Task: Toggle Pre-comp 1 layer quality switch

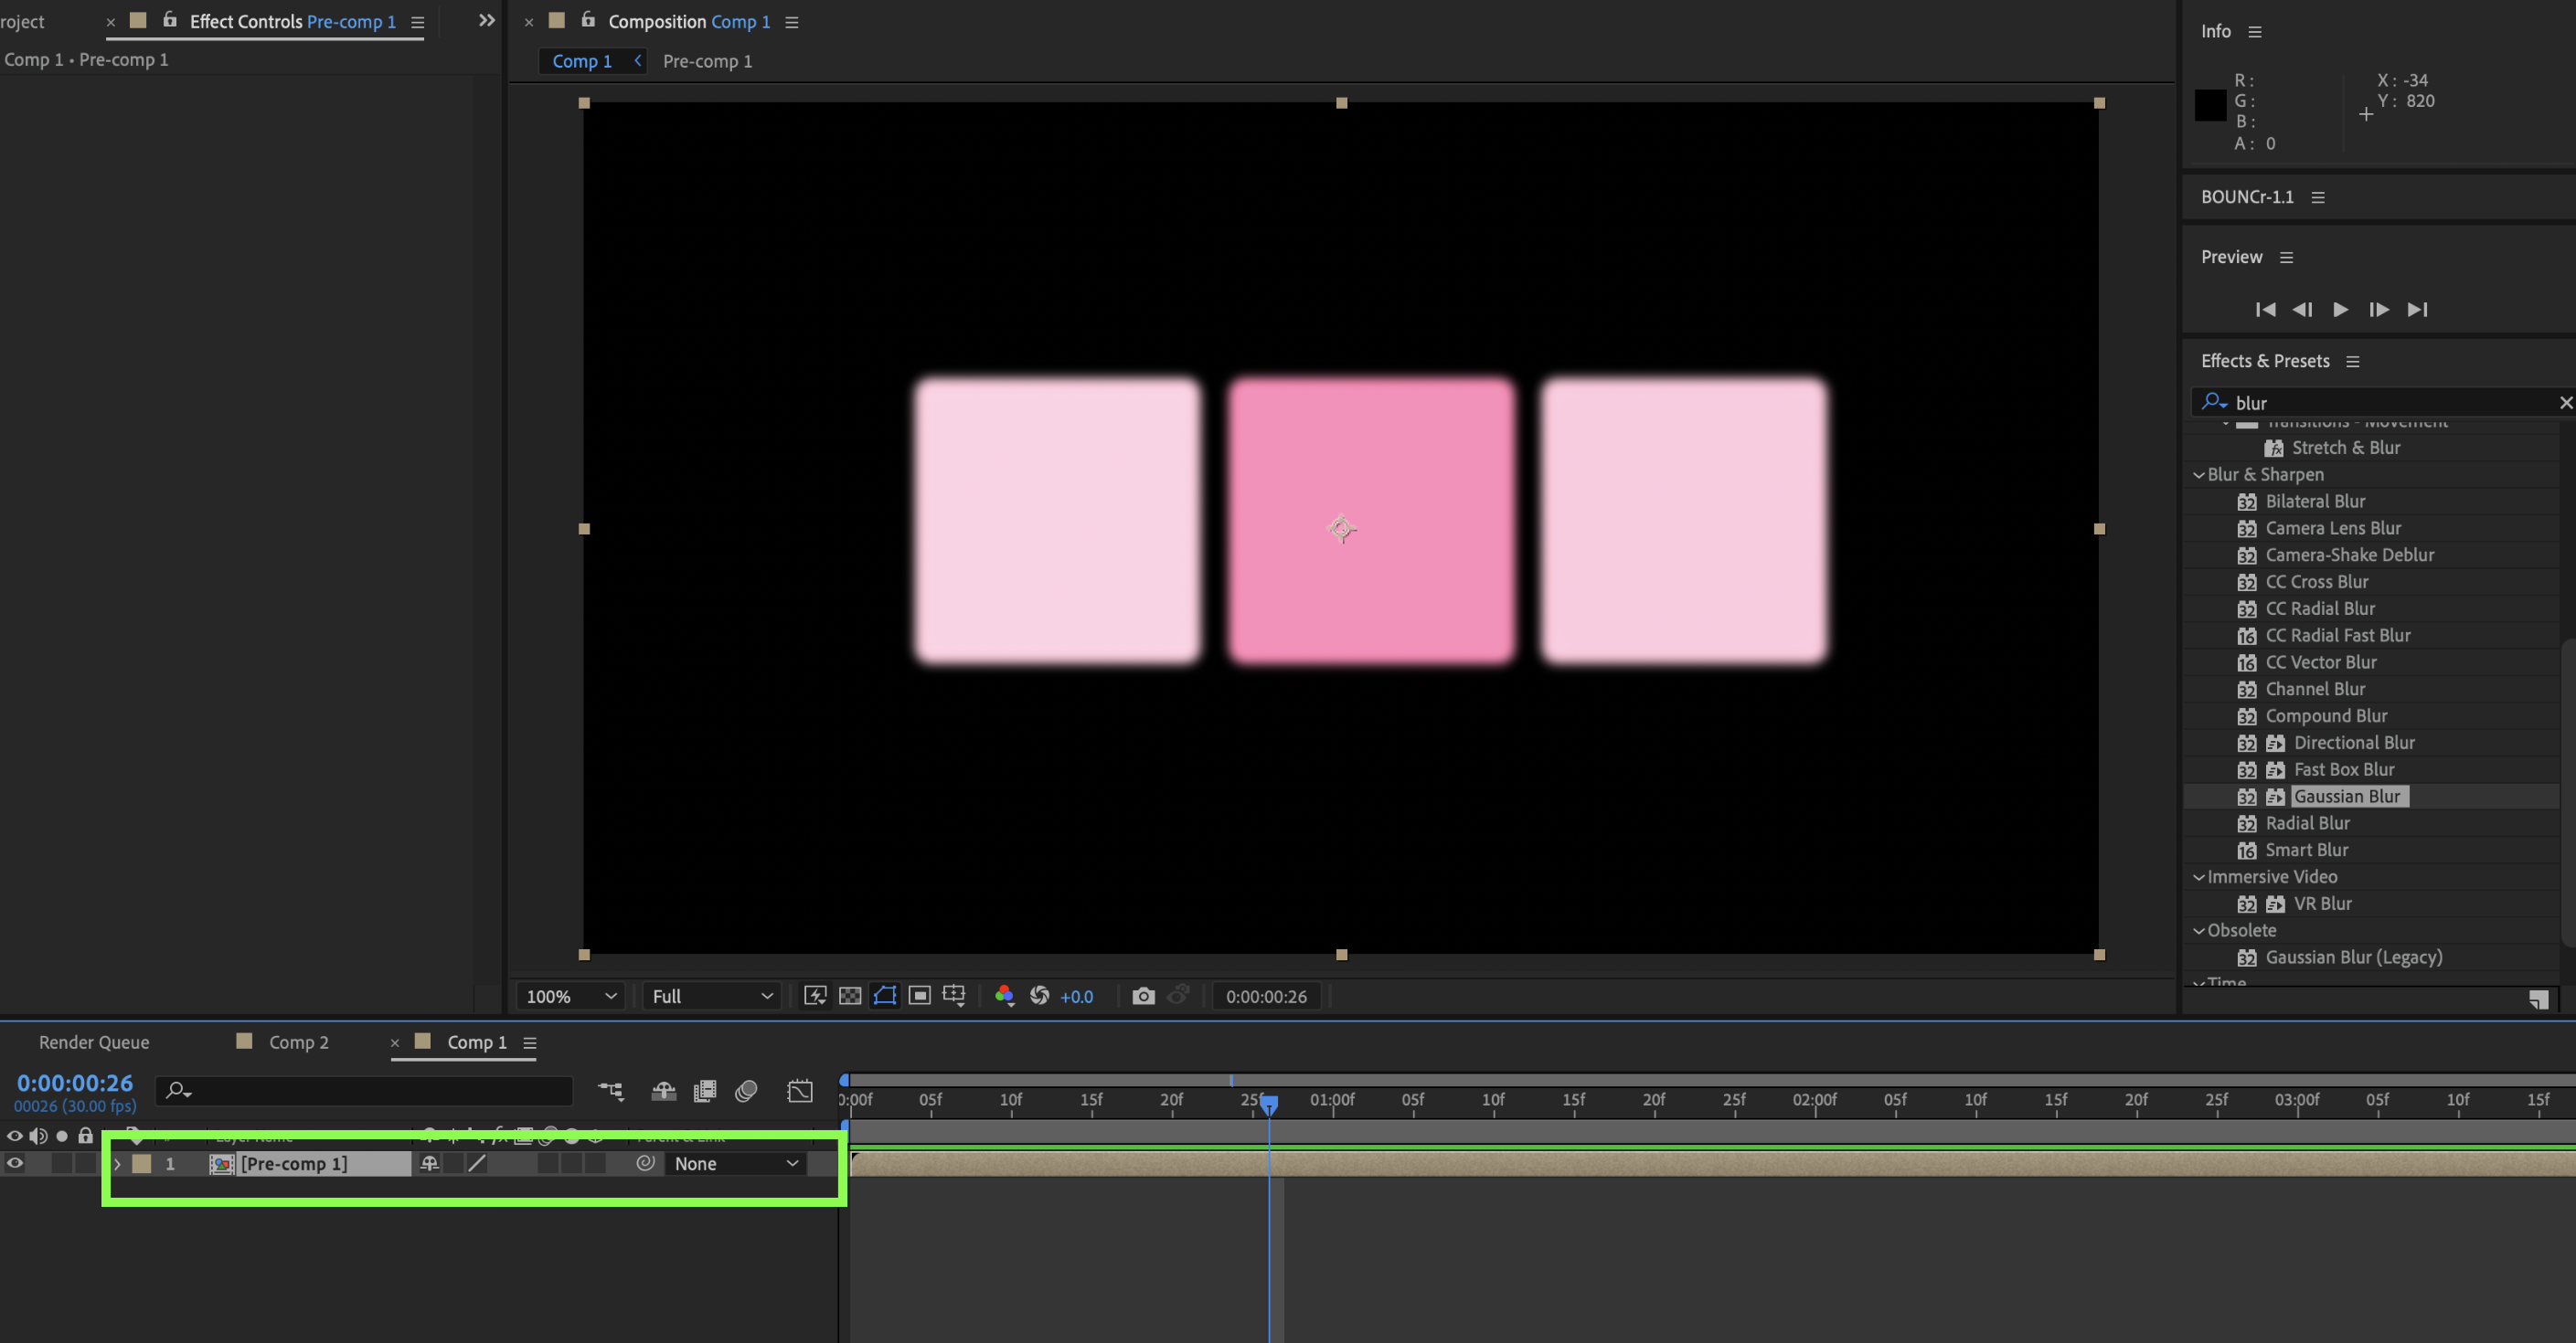Action: (477, 1163)
